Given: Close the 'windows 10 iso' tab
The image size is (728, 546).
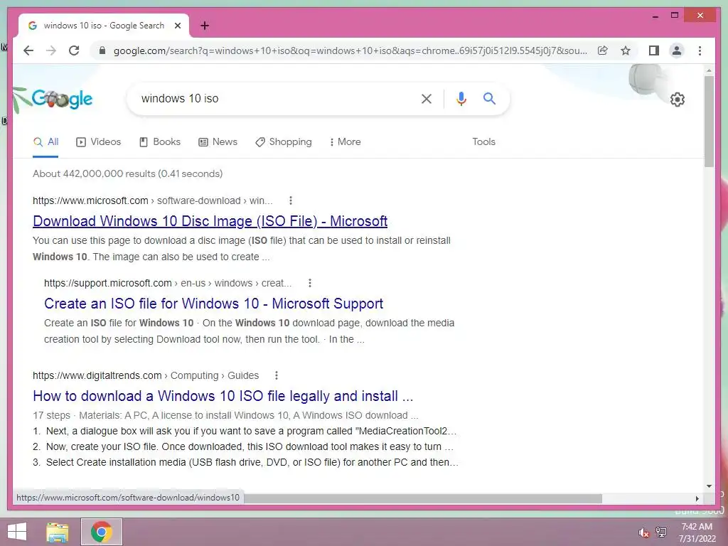Looking at the screenshot, I should click(177, 26).
